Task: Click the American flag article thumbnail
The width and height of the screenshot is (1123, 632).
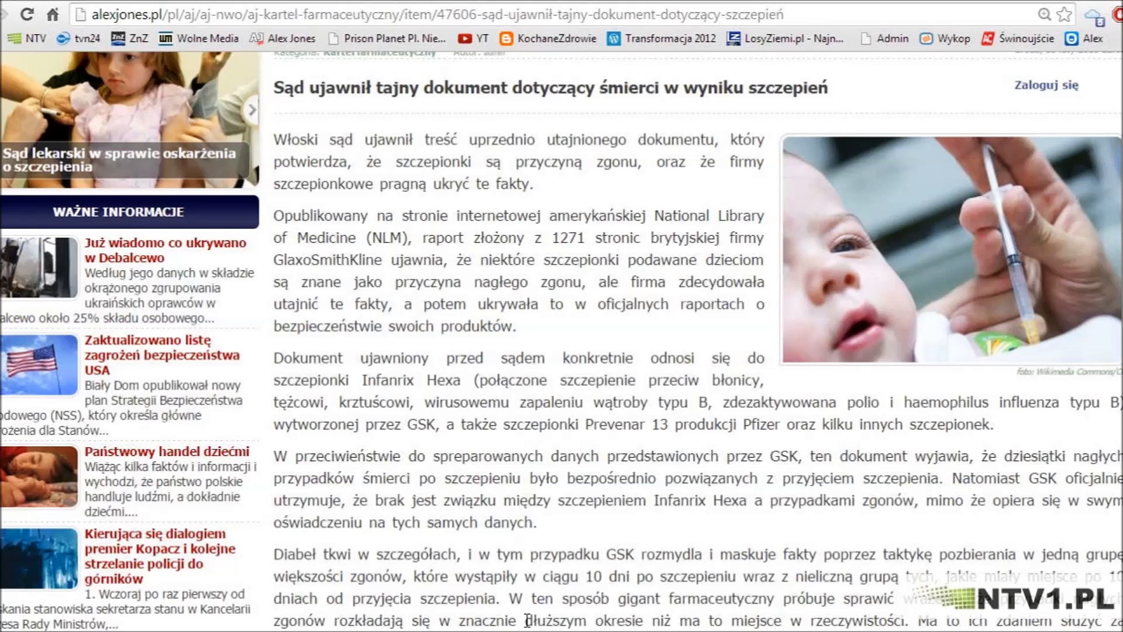Action: click(x=39, y=365)
